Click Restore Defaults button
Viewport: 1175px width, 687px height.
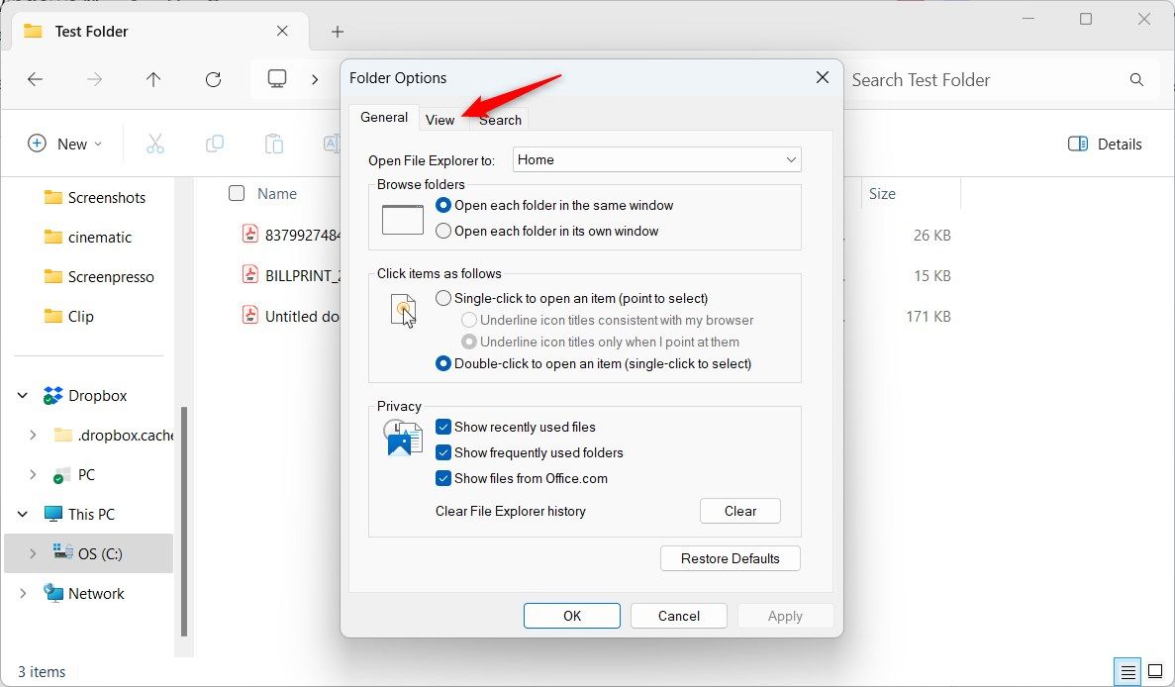(x=730, y=558)
